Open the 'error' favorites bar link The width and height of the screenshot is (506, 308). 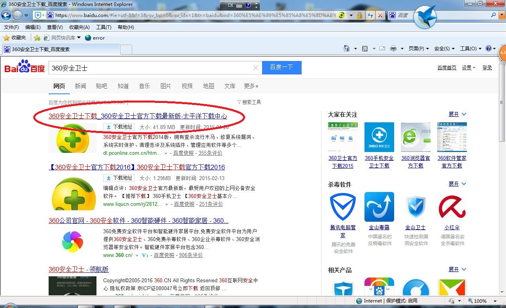coord(95,38)
